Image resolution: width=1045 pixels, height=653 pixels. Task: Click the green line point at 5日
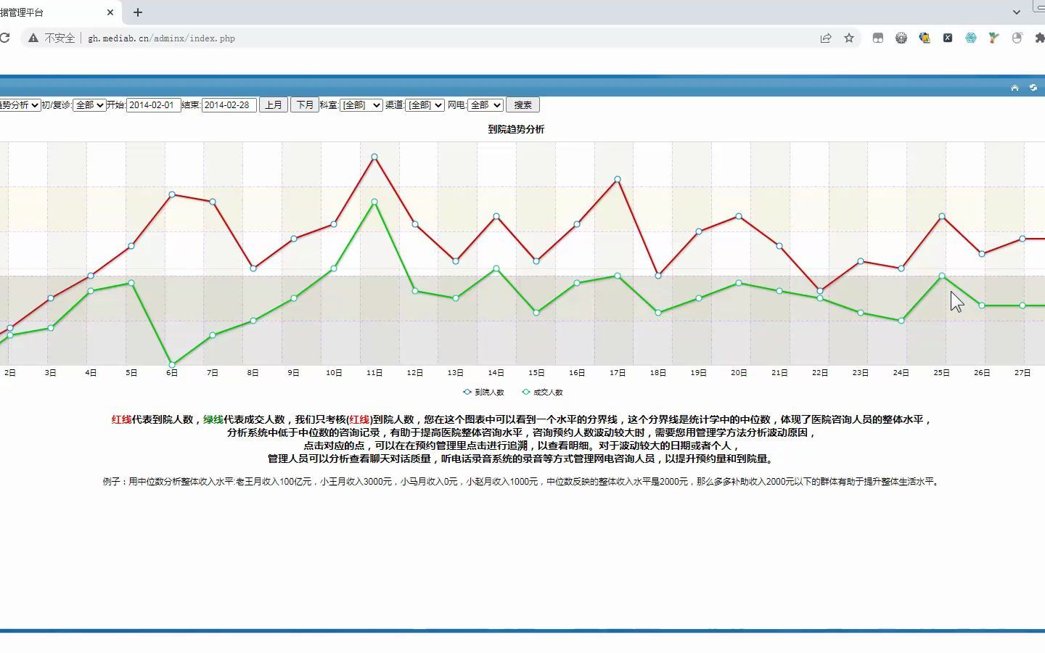pyautogui.click(x=131, y=283)
